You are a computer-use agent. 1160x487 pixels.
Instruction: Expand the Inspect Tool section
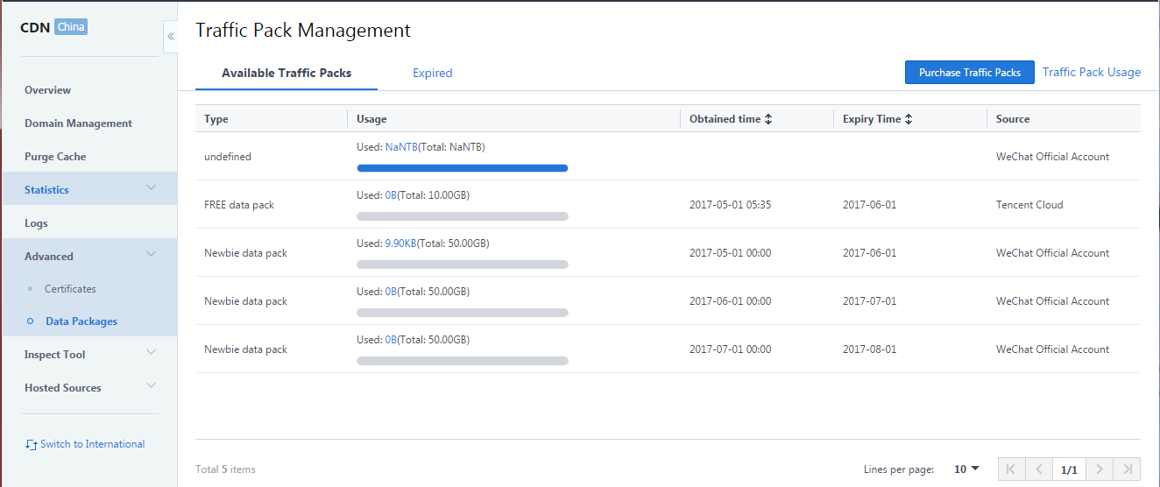88,354
